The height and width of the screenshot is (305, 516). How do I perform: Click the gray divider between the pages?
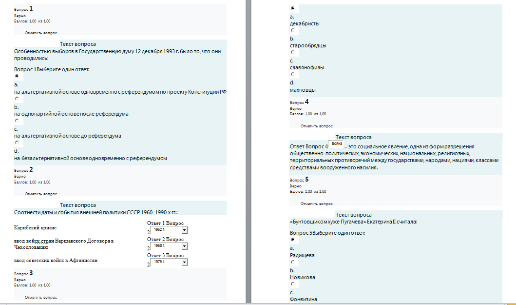click(x=248, y=152)
